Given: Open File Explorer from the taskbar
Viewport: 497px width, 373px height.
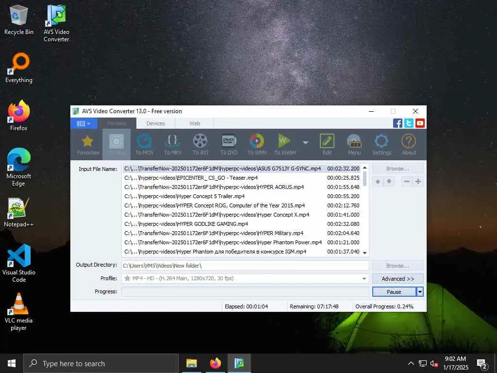Looking at the screenshot, I should coord(191,363).
